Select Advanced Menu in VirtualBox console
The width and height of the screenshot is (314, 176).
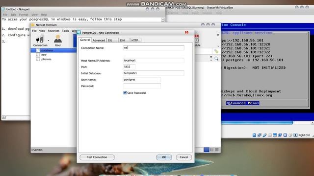pos(242,103)
